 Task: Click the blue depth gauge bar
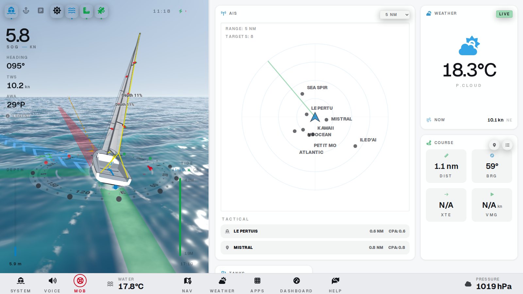(15, 251)
